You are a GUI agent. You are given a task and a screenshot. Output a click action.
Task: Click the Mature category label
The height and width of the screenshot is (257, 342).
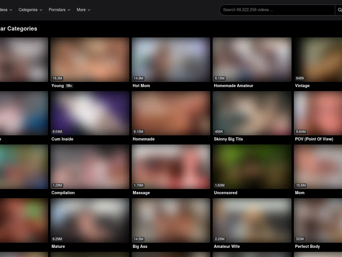[58, 246]
